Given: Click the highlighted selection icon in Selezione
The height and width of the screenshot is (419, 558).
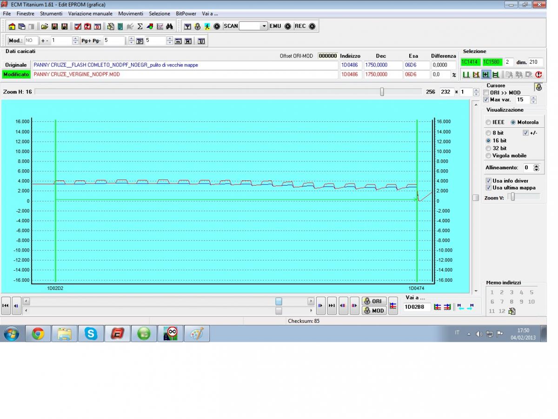Looking at the screenshot, I should click(x=485, y=74).
